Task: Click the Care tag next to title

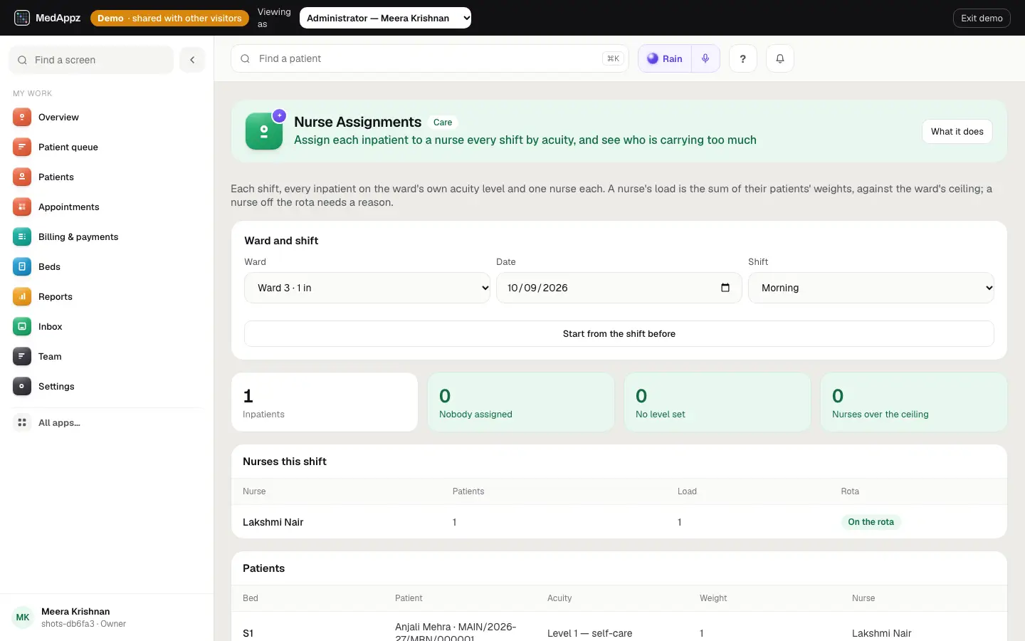Action: 443,123
